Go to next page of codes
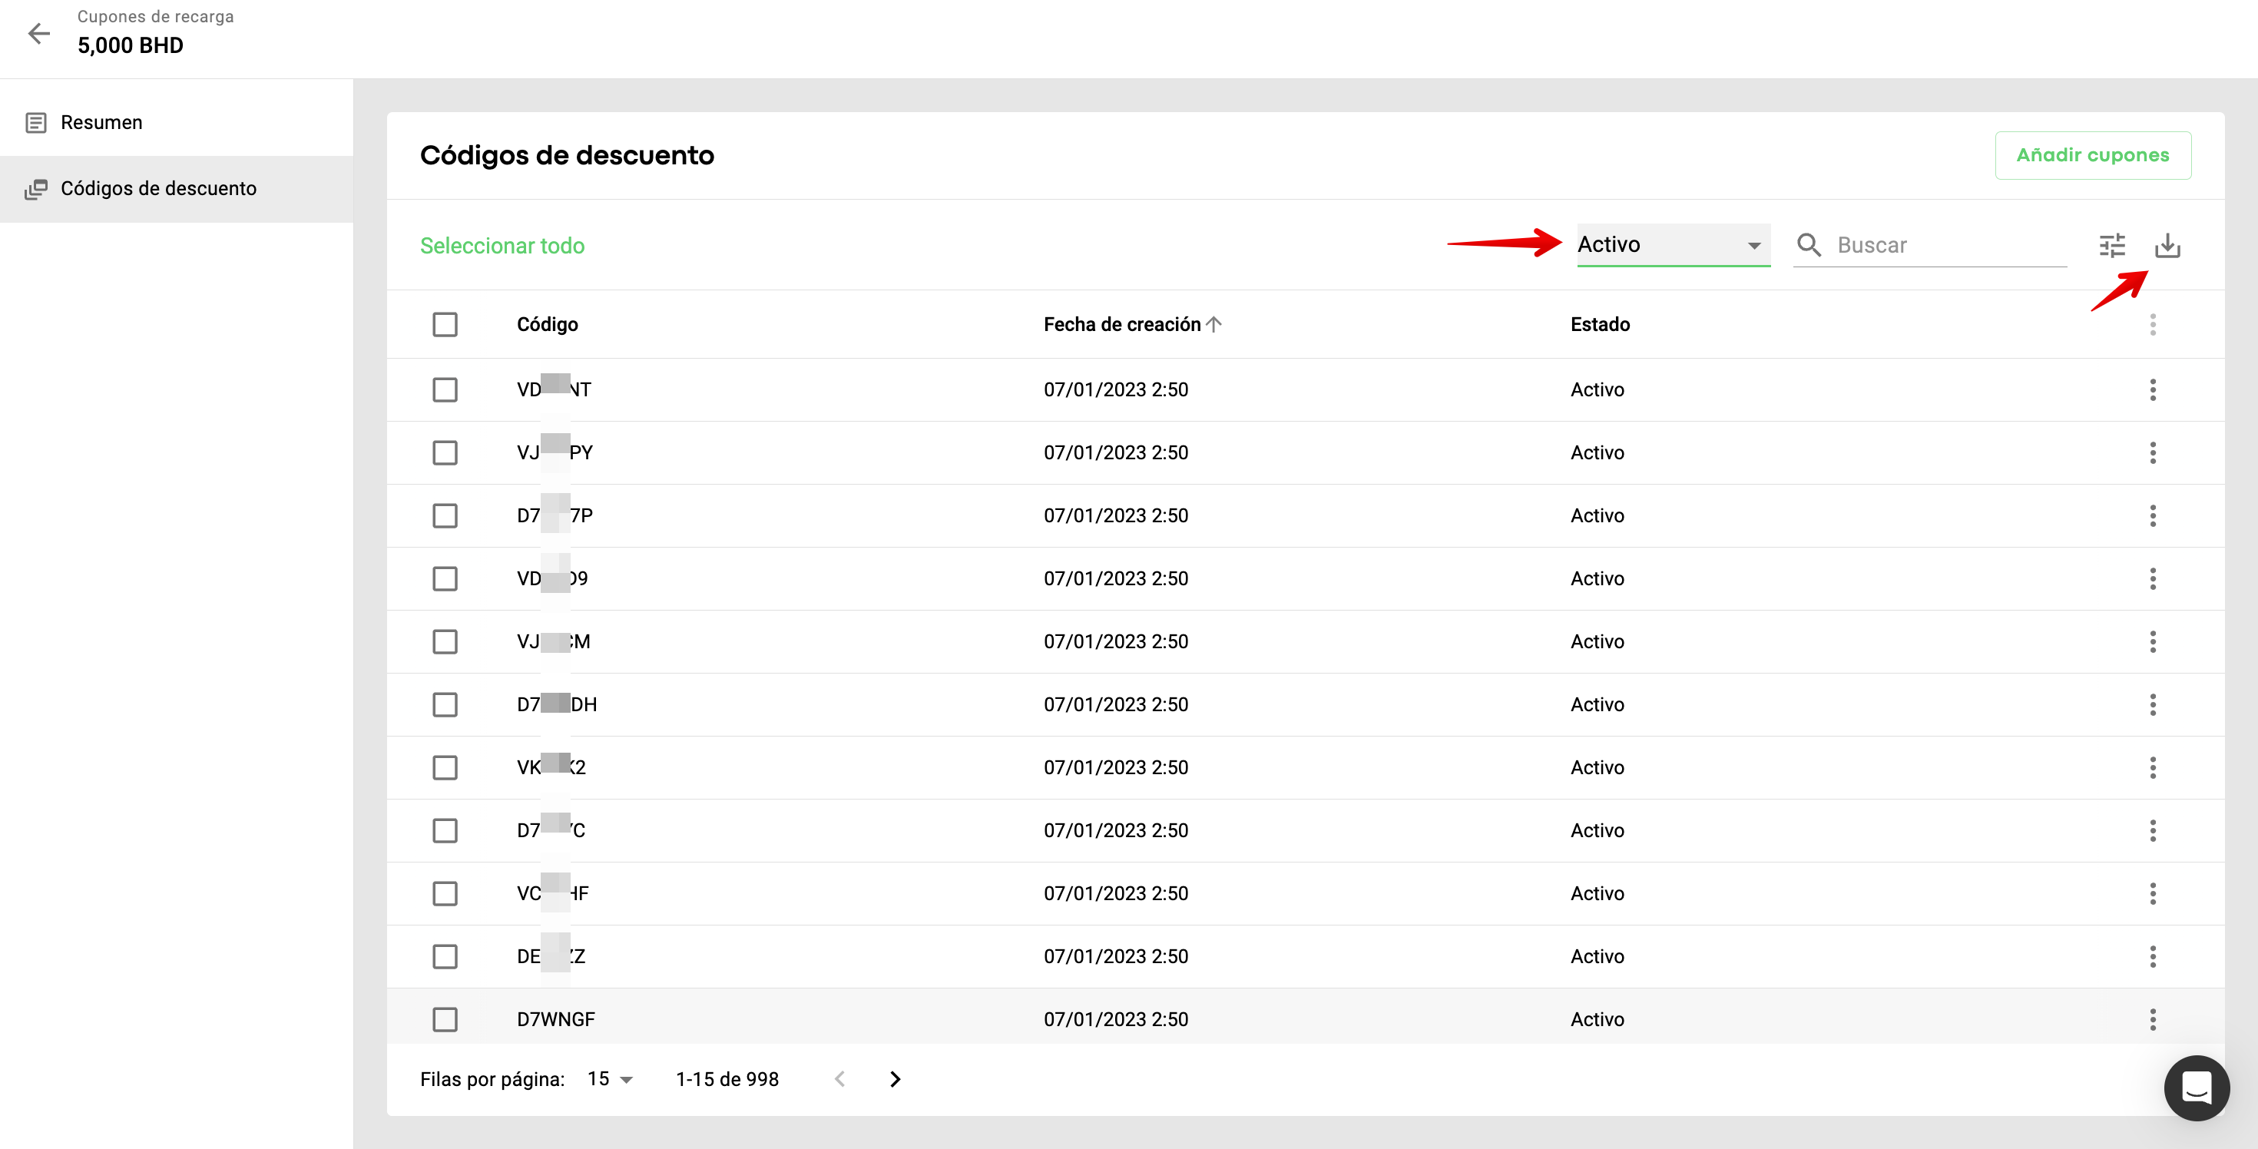This screenshot has height=1149, width=2258. tap(894, 1079)
